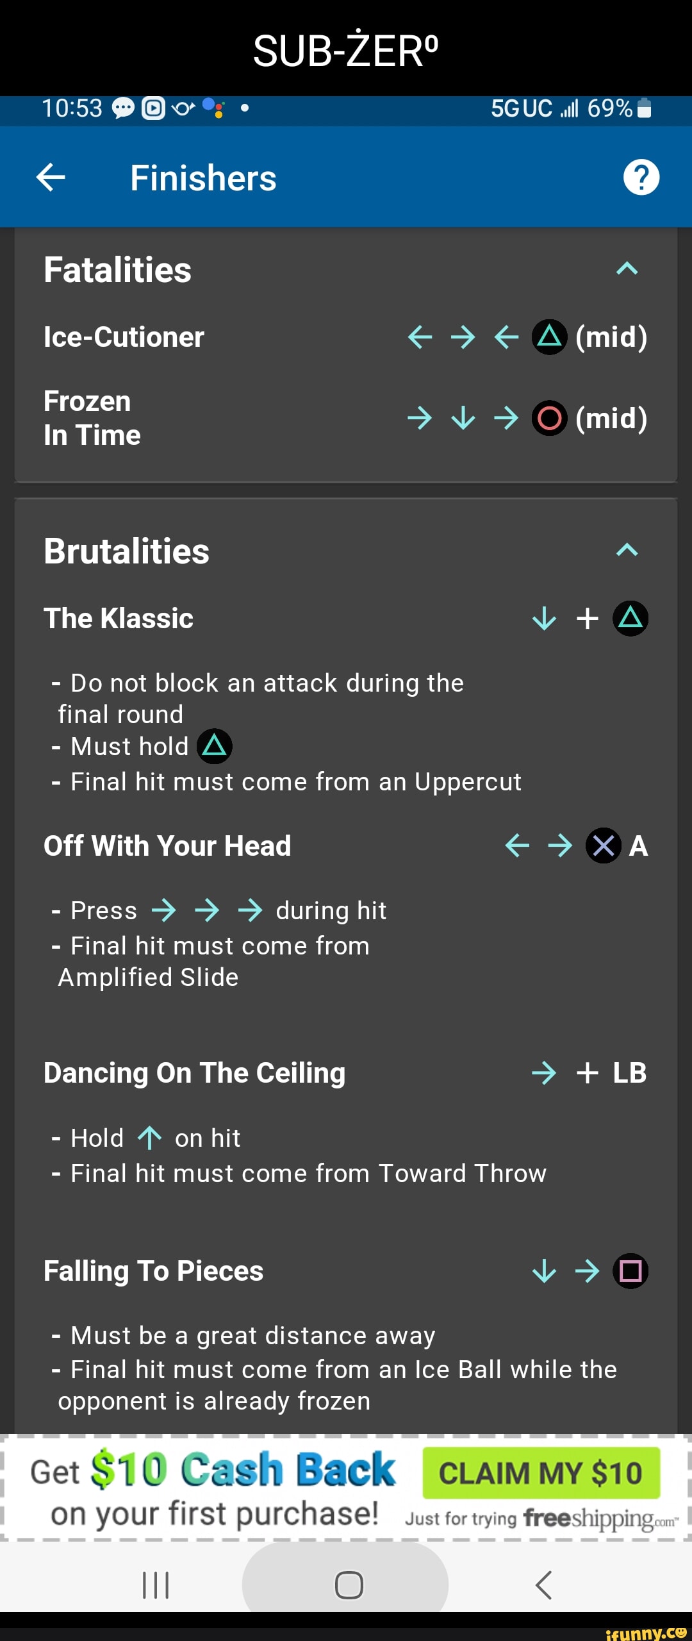
Task: Tap the triangle icon after Must hold
Action: (x=215, y=746)
